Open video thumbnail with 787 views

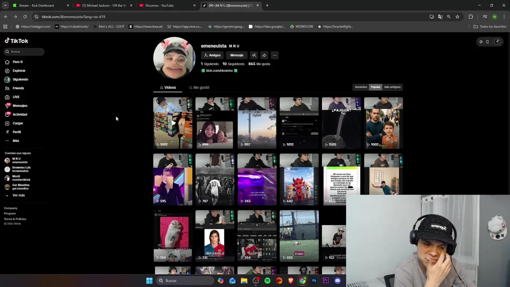[x=215, y=180]
